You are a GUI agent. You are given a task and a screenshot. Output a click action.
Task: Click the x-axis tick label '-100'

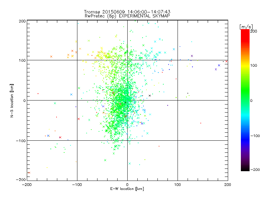[x=77, y=185]
